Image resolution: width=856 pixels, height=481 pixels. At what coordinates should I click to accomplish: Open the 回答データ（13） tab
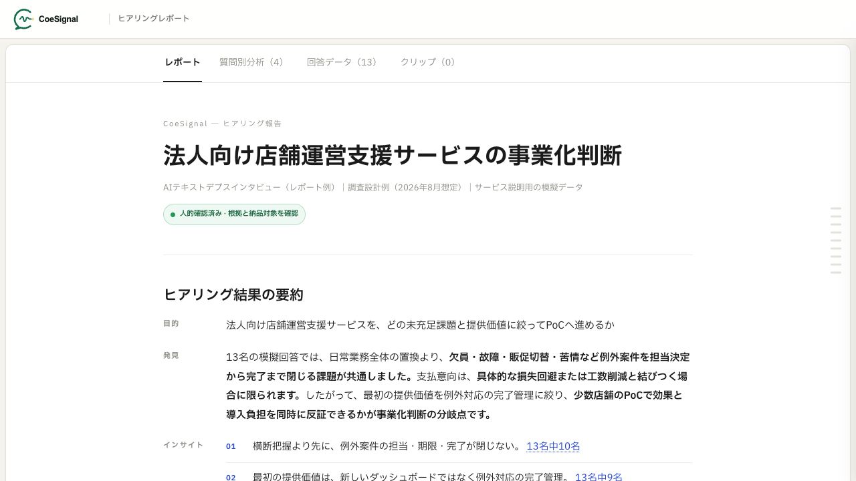[x=344, y=62]
